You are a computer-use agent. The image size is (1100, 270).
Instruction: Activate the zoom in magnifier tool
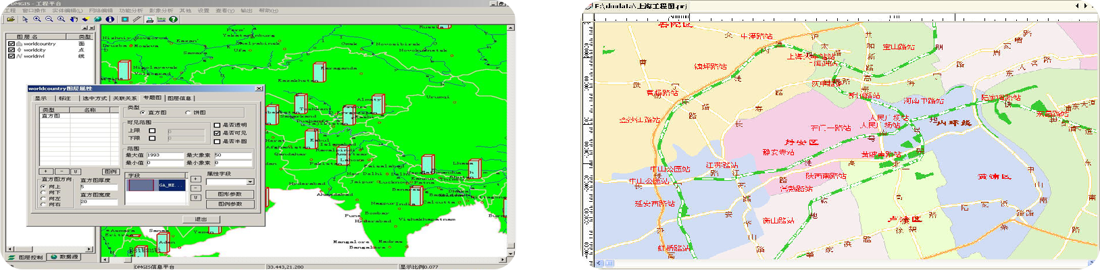(x=36, y=20)
